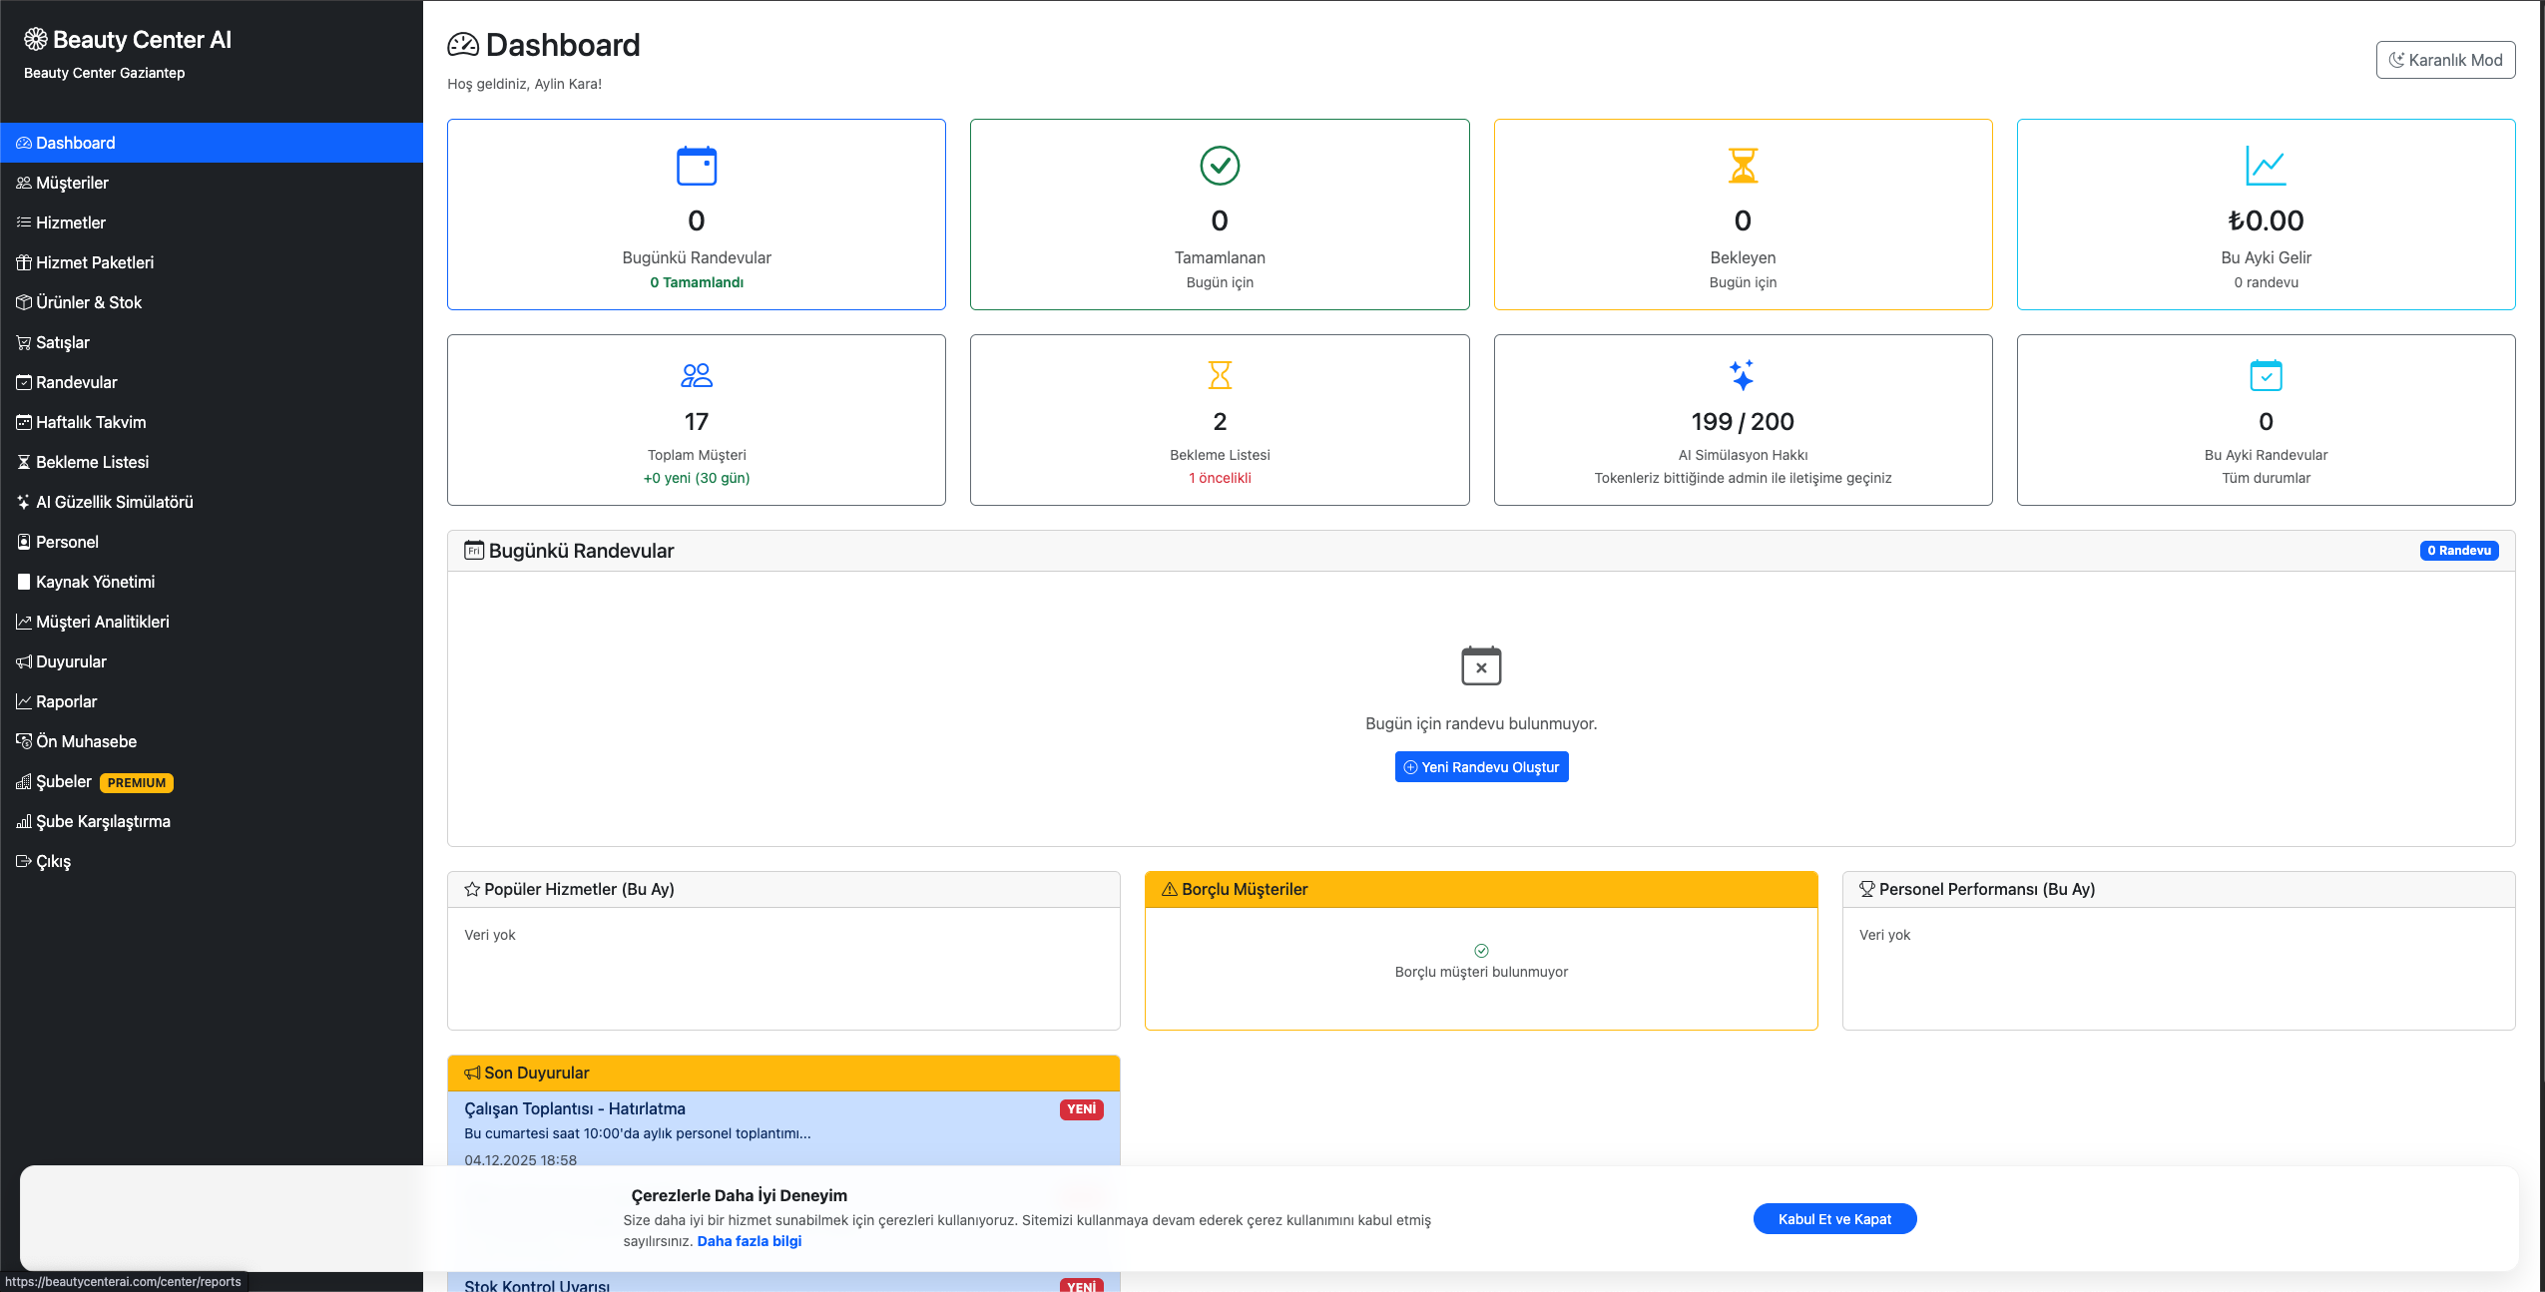Image resolution: width=2545 pixels, height=1292 pixels.
Task: Open Daha fazla bilgi link
Action: coord(749,1241)
